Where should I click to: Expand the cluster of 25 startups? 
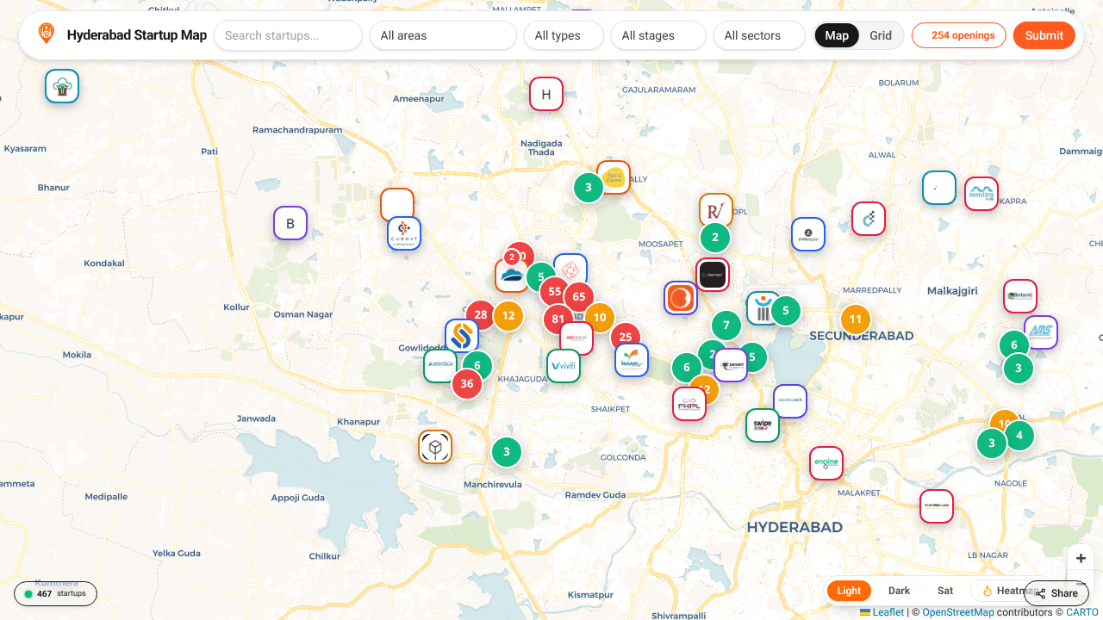(626, 338)
